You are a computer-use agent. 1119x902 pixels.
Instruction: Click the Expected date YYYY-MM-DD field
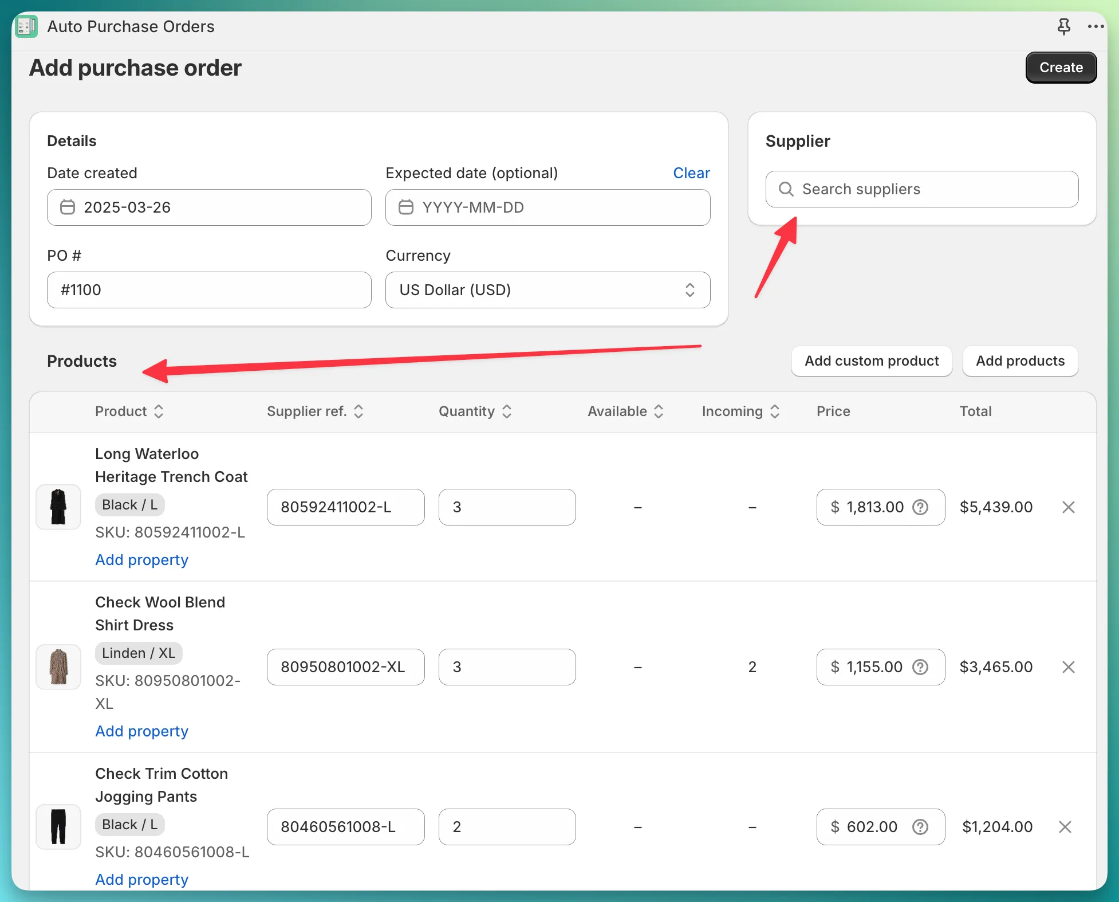pos(547,207)
